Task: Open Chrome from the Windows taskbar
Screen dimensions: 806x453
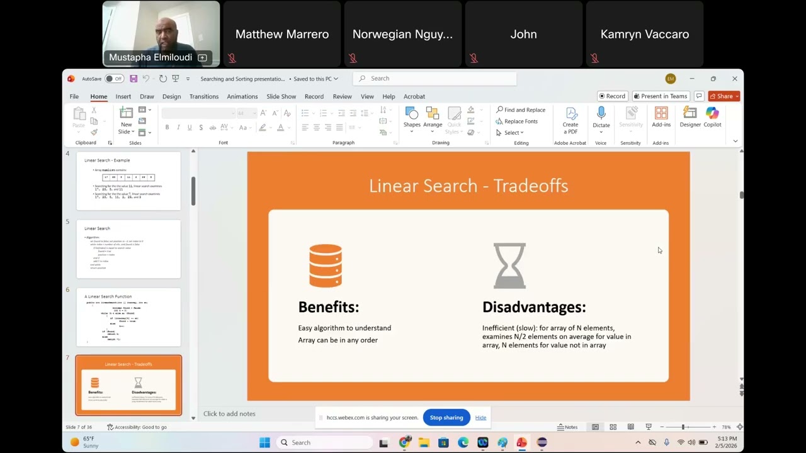Action: click(404, 442)
